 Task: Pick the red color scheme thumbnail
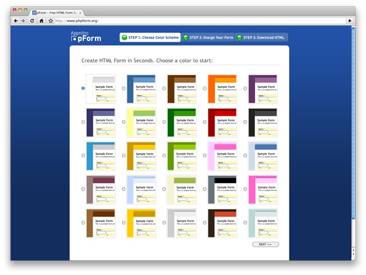(x=222, y=122)
